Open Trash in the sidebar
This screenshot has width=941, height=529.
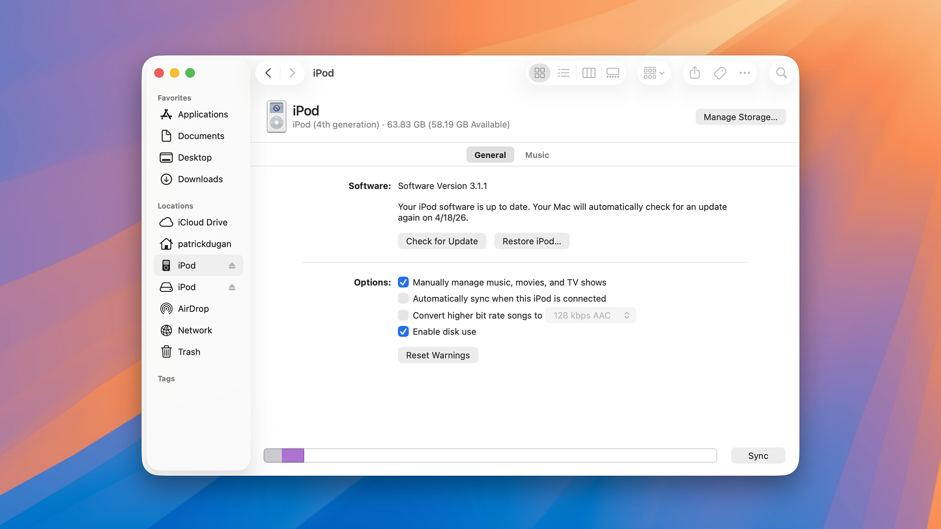(198, 352)
